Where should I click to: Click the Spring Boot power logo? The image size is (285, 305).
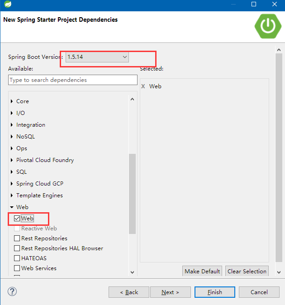pyautogui.click(x=268, y=26)
